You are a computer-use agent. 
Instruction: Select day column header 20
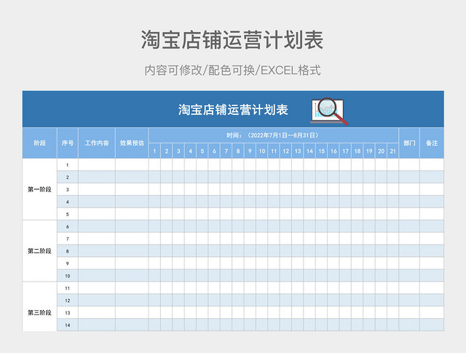click(x=381, y=151)
